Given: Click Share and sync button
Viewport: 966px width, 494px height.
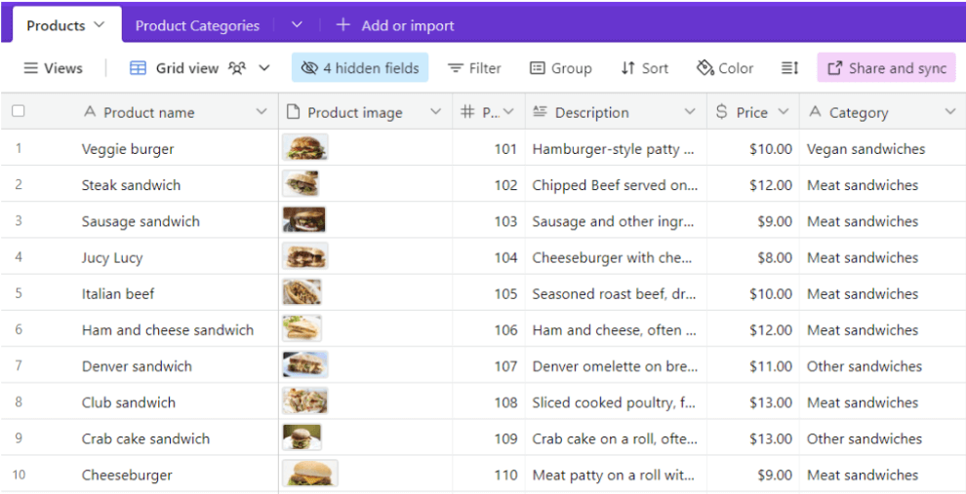Looking at the screenshot, I should pyautogui.click(x=887, y=67).
